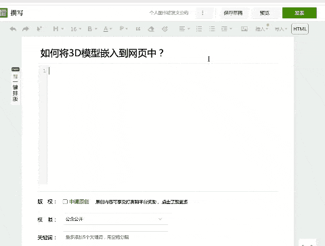Screen dimensions: 325x246
Task: Click the three-dot more options icon
Action: click(x=202, y=13)
